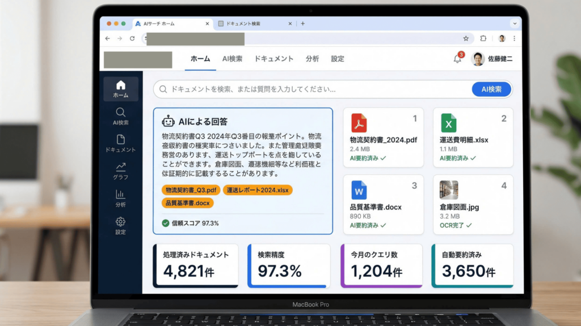The height and width of the screenshot is (326, 581).
Task: Click the Word icon of 品質基準書.docx
Action: 359,190
